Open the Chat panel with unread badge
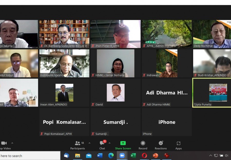This screenshot has width=231, height=160. tap(102, 145)
